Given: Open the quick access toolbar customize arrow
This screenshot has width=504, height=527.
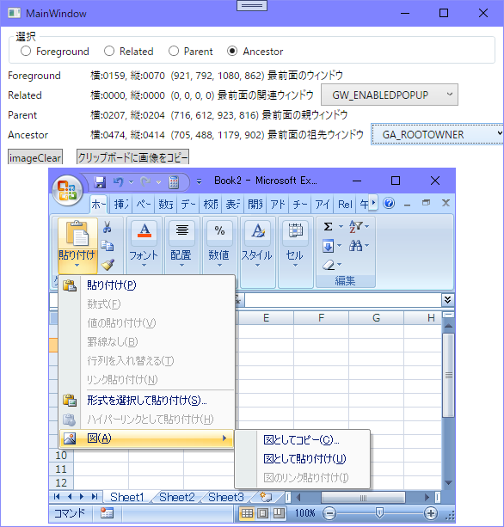Looking at the screenshot, I should 199,182.
